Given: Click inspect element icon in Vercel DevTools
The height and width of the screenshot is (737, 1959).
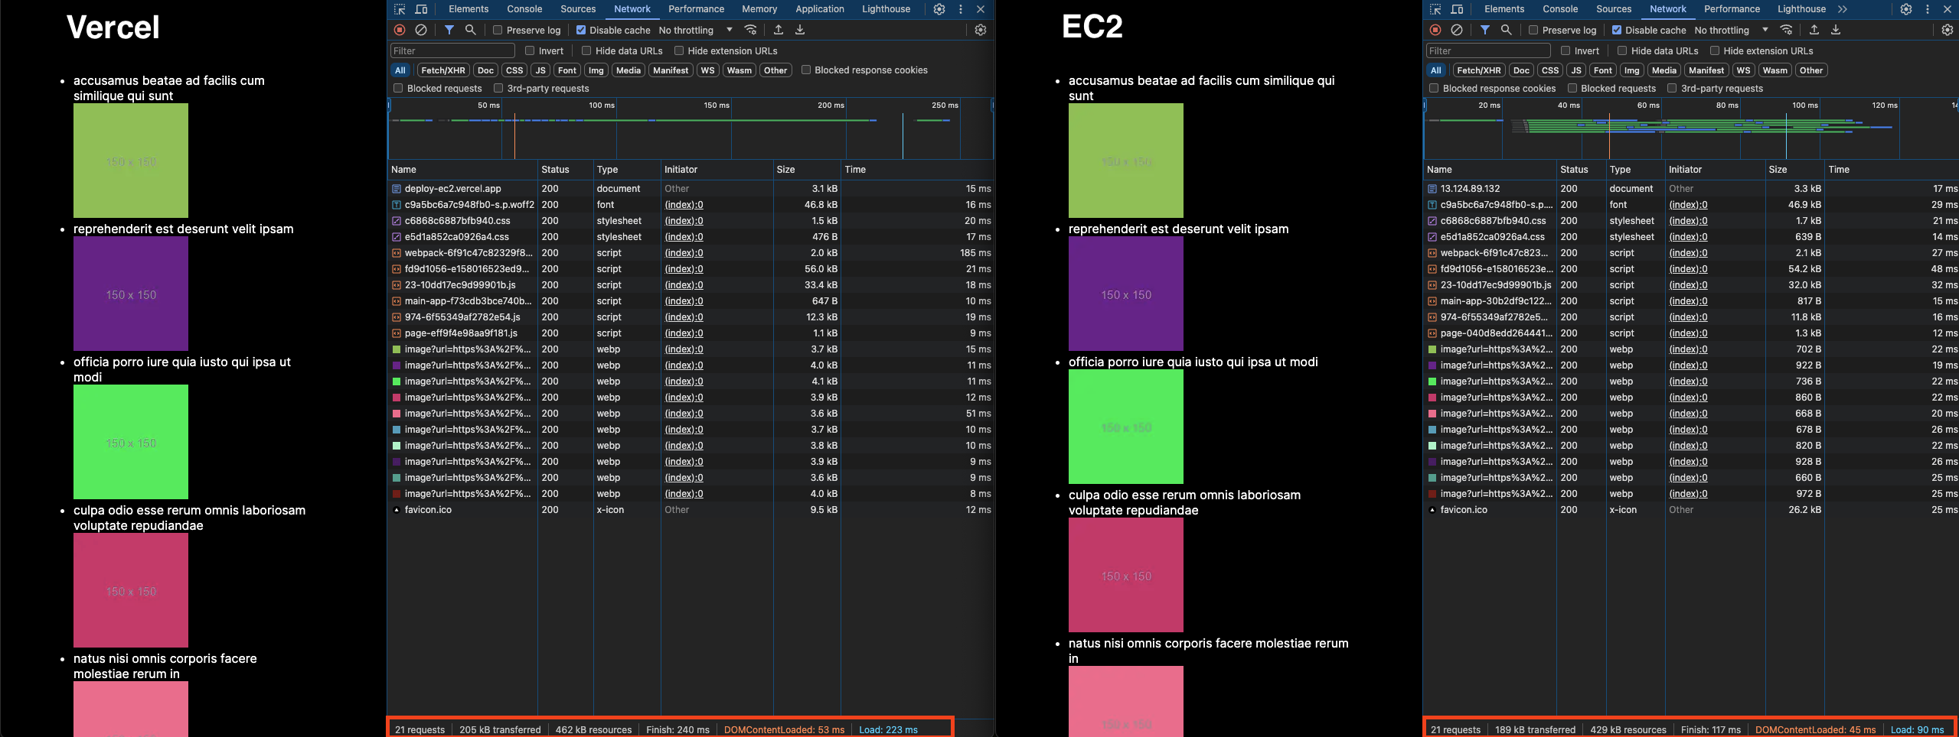Looking at the screenshot, I should [400, 9].
